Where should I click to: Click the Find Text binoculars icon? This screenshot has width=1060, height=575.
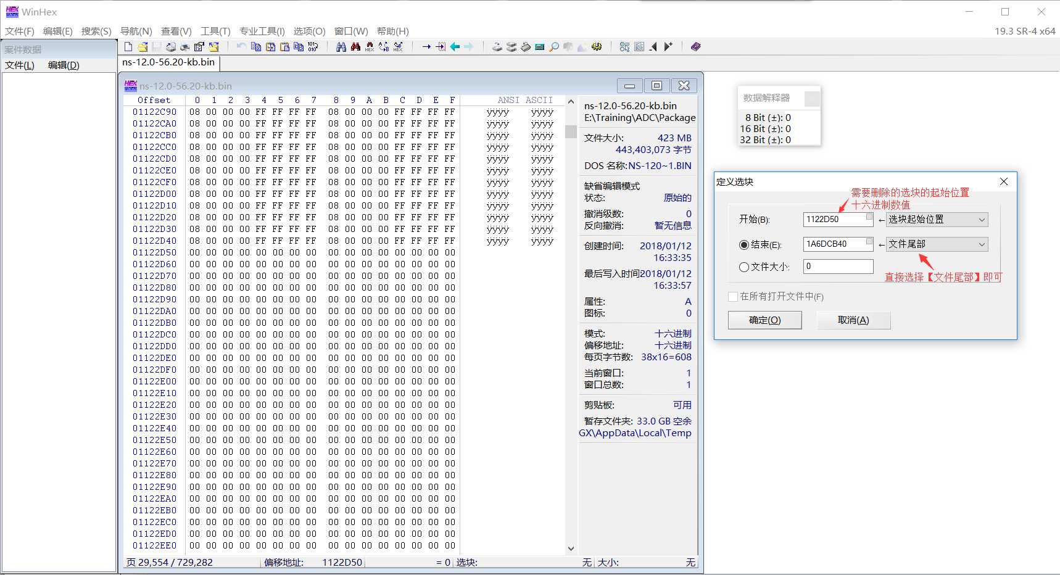tap(341, 47)
